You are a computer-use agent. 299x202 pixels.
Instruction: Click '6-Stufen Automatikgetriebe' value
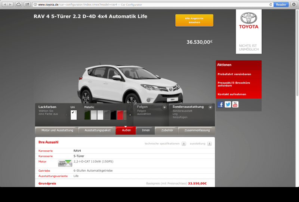click(93, 171)
